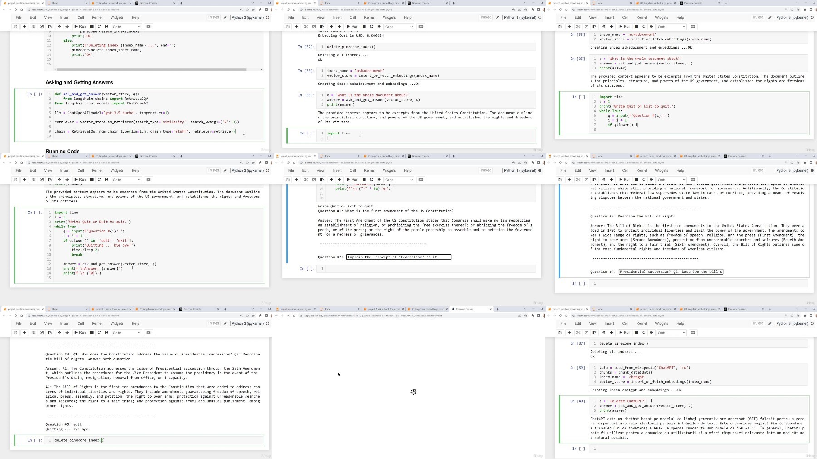
Task: Paste cell below in 'Embedding Cost' window
Action: coord(322,26)
